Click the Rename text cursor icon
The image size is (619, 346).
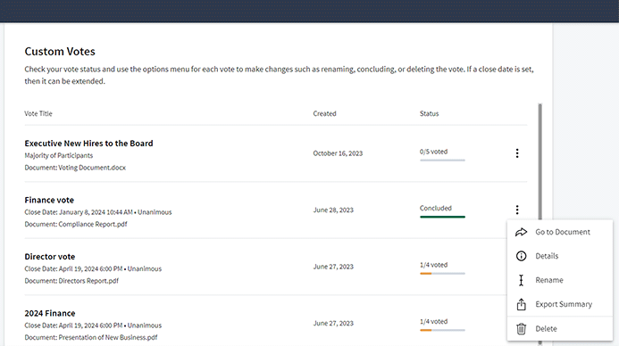click(521, 280)
